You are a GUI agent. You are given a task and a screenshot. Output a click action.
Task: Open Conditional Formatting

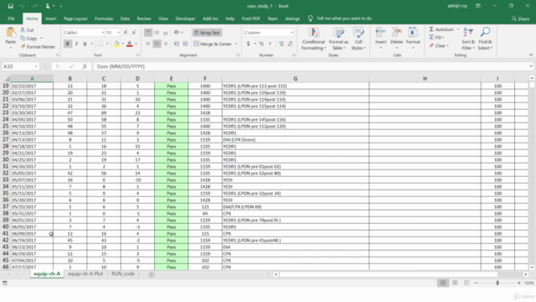click(313, 39)
